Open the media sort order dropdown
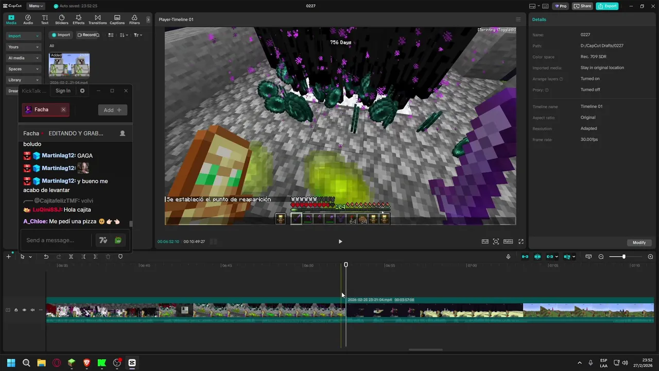659x371 pixels. (124, 35)
